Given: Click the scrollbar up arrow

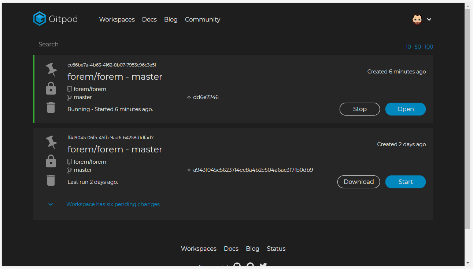Looking at the screenshot, I should (x=468, y=6).
